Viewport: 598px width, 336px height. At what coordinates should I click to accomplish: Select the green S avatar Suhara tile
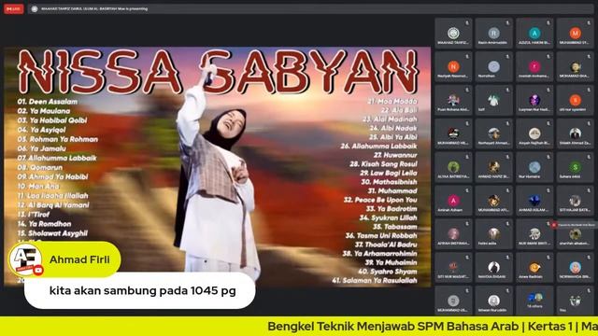click(x=576, y=168)
